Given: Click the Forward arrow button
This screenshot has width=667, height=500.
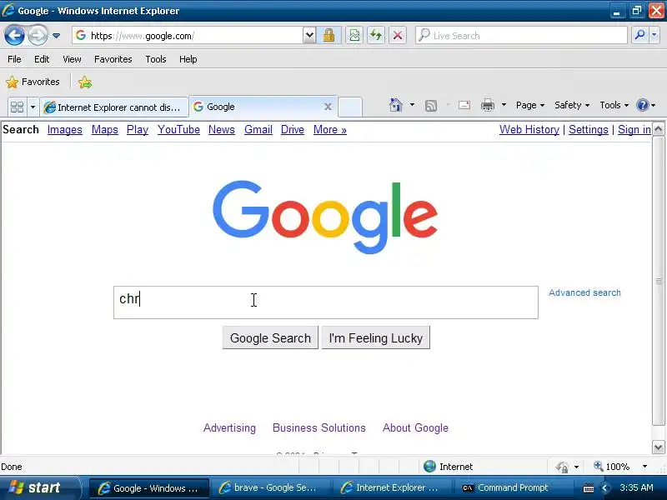Looking at the screenshot, I should tap(38, 35).
